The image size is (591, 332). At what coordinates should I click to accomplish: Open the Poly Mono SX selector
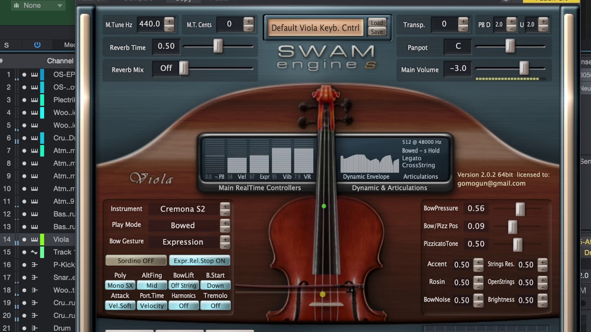pos(120,285)
